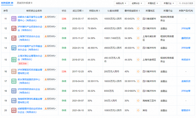Open 股权结构 for 海南朝希璞信私募基金

point(50,99)
